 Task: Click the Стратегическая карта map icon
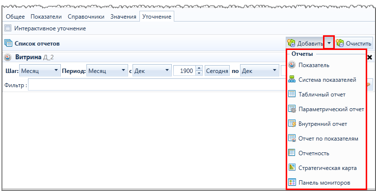click(x=292, y=168)
